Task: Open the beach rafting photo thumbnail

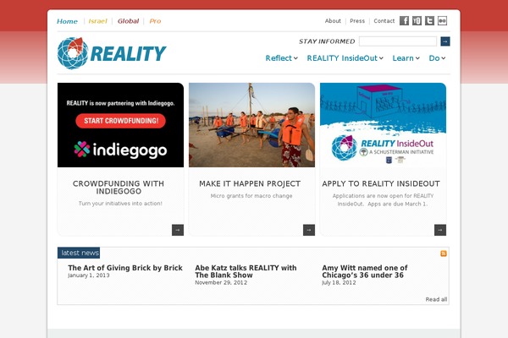Action: (251, 125)
